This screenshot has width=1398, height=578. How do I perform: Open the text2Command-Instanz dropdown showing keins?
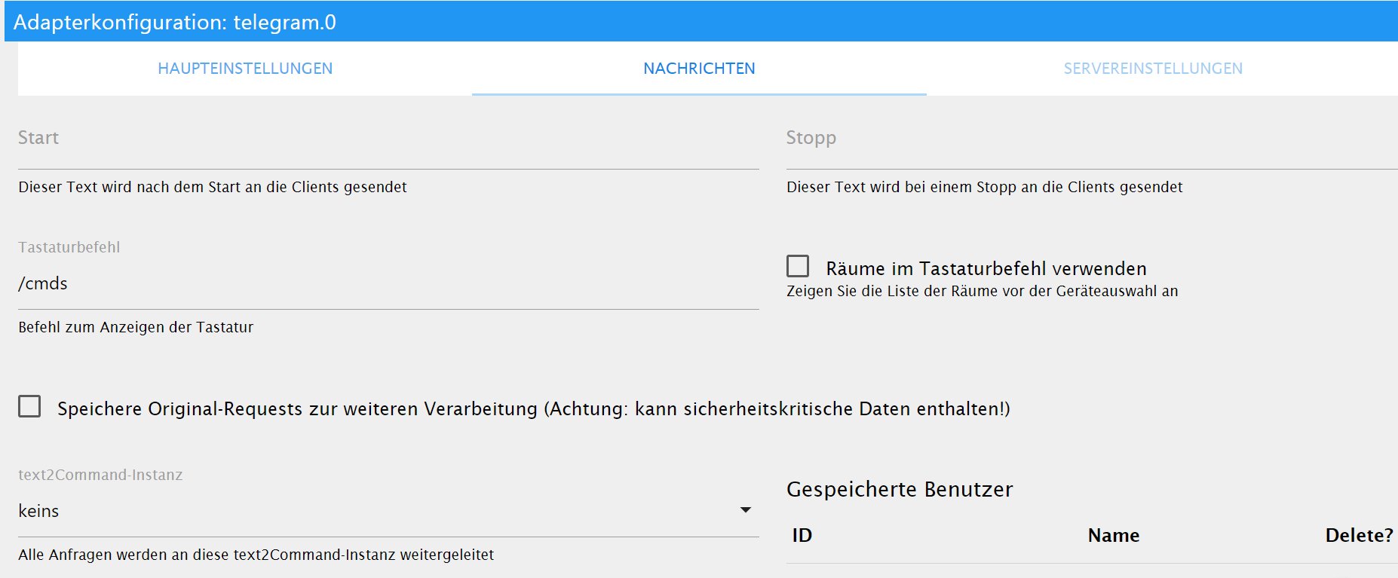[388, 512]
